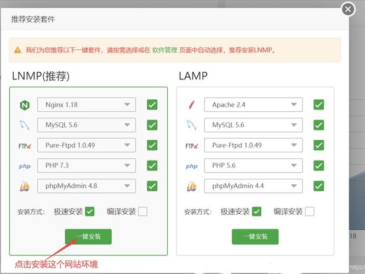365x274 pixels.
Task: Click the FTPd icon in LAMP panel
Action: (x=192, y=146)
